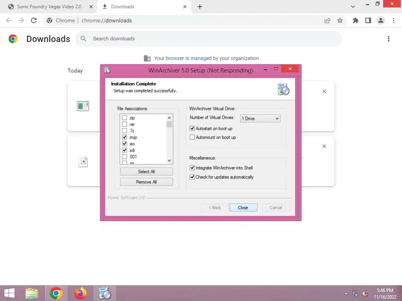
Task: Toggle Check for updates automatically
Action: coord(192,177)
